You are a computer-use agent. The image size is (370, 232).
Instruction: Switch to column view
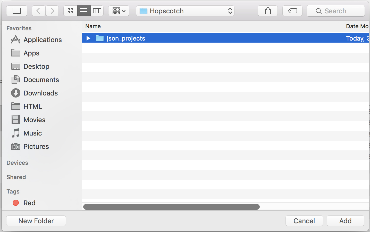click(97, 11)
